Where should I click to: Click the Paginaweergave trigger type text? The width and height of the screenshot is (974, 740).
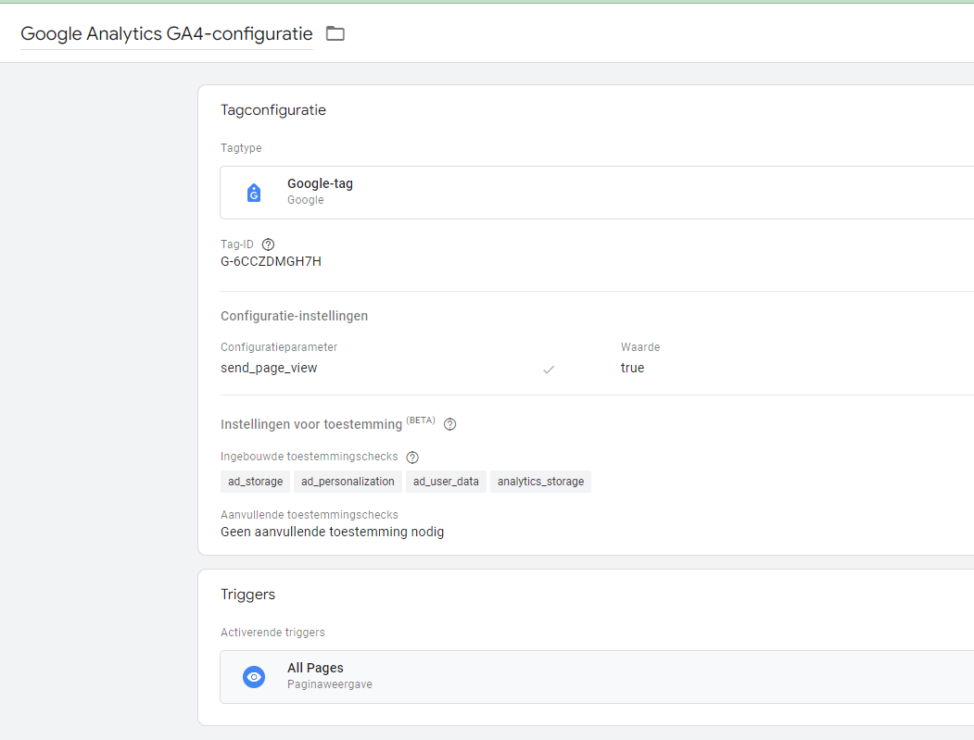point(330,684)
